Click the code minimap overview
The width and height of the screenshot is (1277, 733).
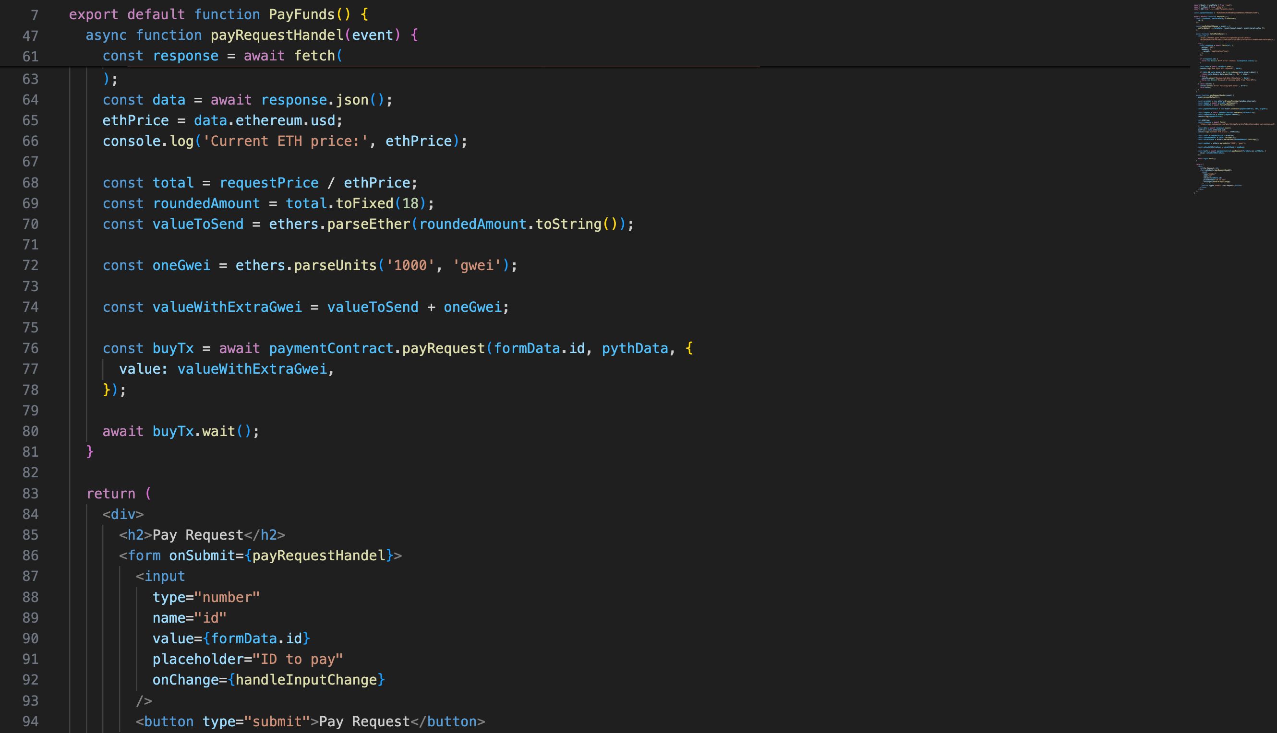click(1233, 99)
